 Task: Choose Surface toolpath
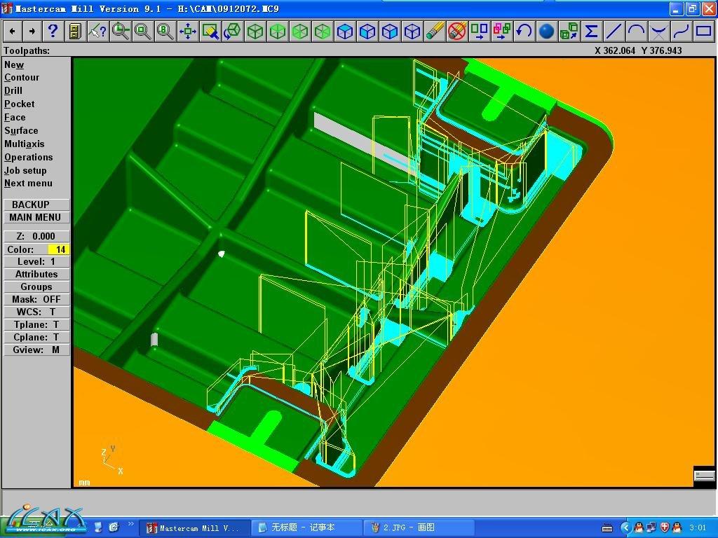pyautogui.click(x=21, y=130)
